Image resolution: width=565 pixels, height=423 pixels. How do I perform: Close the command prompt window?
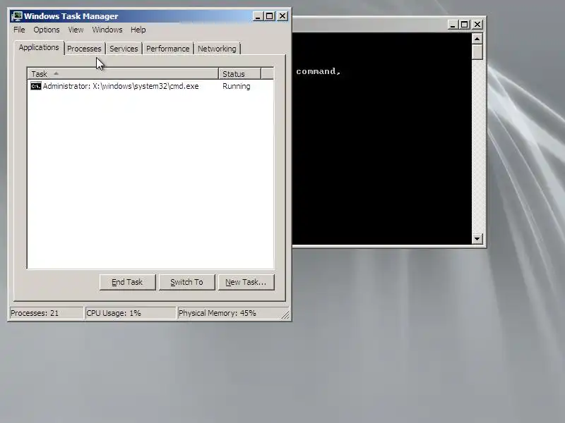click(x=477, y=25)
